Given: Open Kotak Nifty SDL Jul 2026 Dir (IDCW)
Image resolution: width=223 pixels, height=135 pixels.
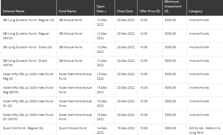Looking at the screenshot, I should 28,117.
